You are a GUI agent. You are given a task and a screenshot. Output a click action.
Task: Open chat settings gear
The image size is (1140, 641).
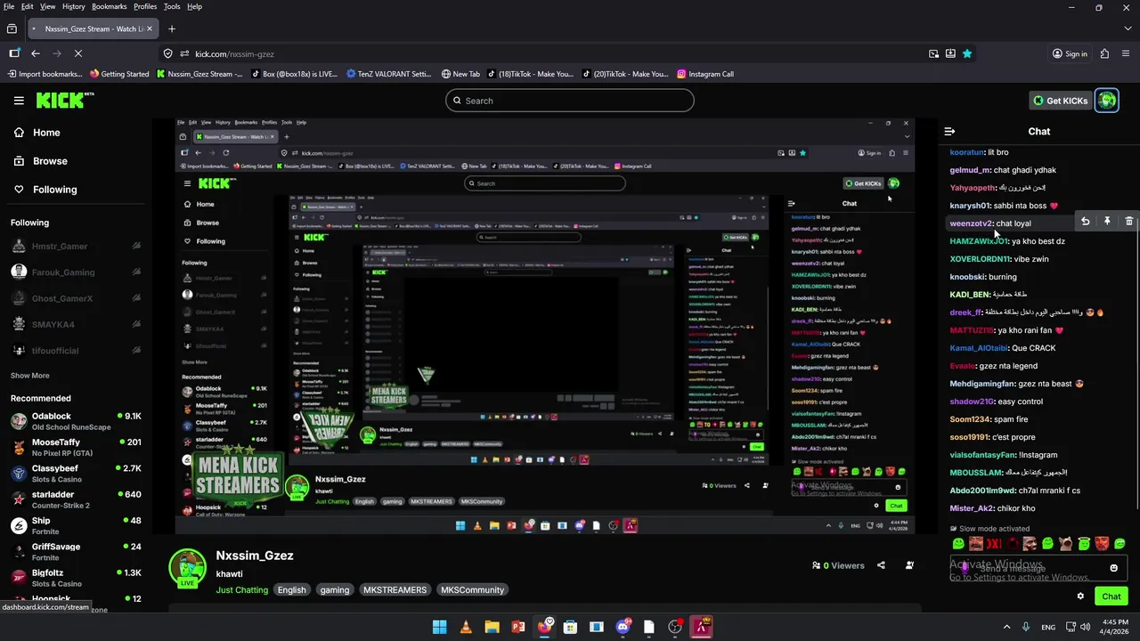coord(1080,596)
